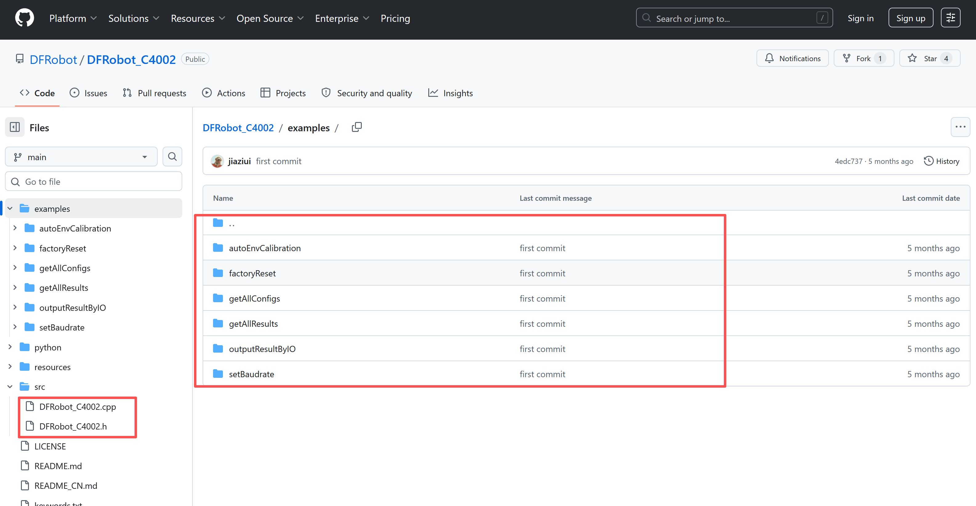976x506 pixels.
Task: Click the outputResultByIO folder icon in table
Action: tap(218, 349)
